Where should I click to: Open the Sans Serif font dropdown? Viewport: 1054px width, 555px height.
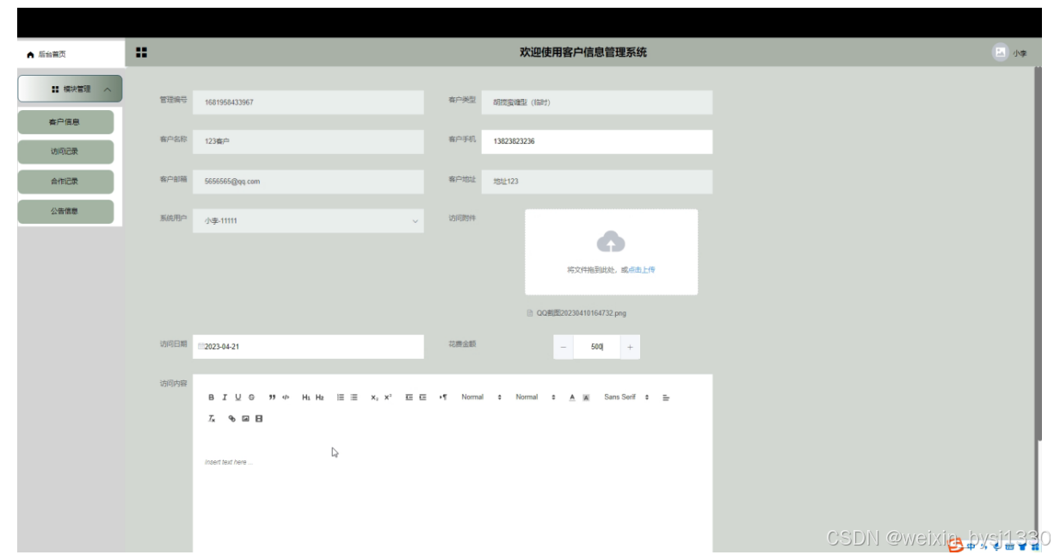[626, 398]
